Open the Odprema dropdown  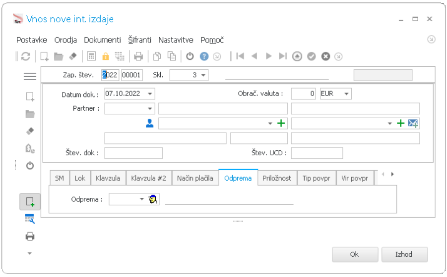pyautogui.click(x=142, y=199)
